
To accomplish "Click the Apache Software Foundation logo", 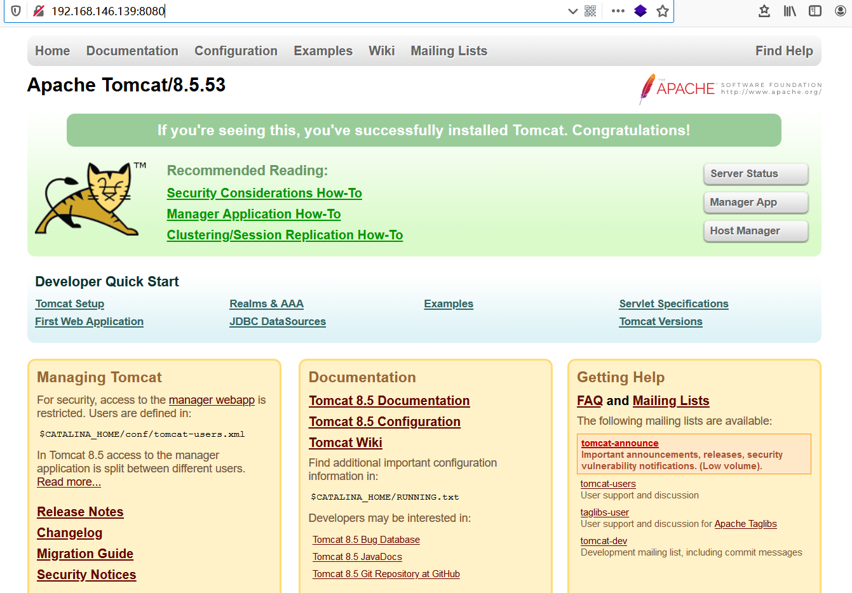I will (731, 89).
